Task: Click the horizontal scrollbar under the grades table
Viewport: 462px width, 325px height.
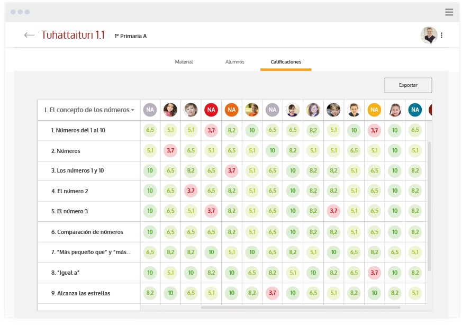Action: click(300, 307)
